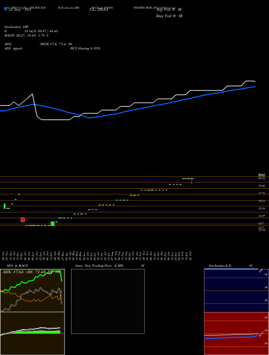Screen dimensions: 269x355
Task: Click the last candle with long lower wick
Action: pyautogui.click(x=192, y=181)
